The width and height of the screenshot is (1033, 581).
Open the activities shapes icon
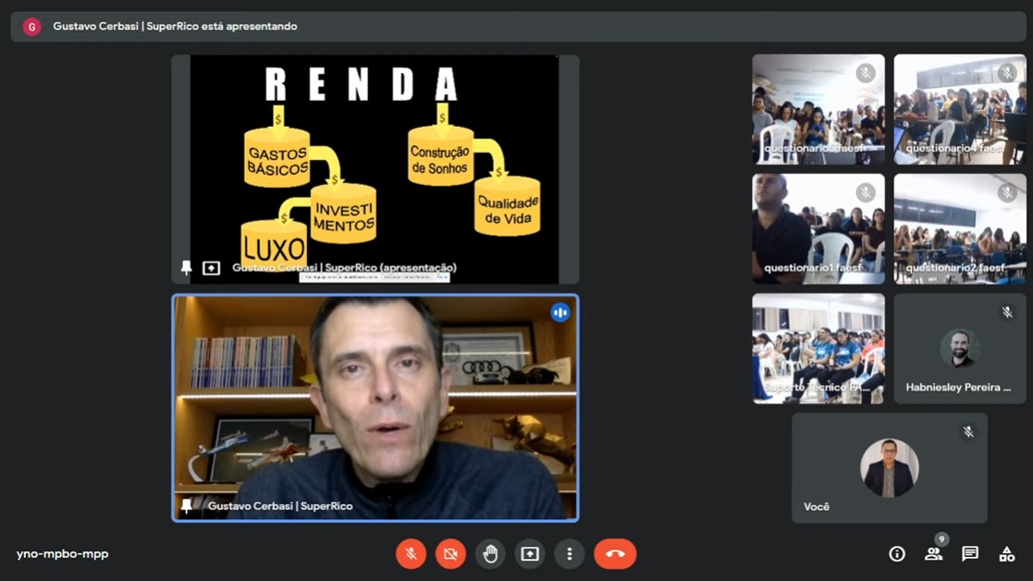(x=1007, y=554)
